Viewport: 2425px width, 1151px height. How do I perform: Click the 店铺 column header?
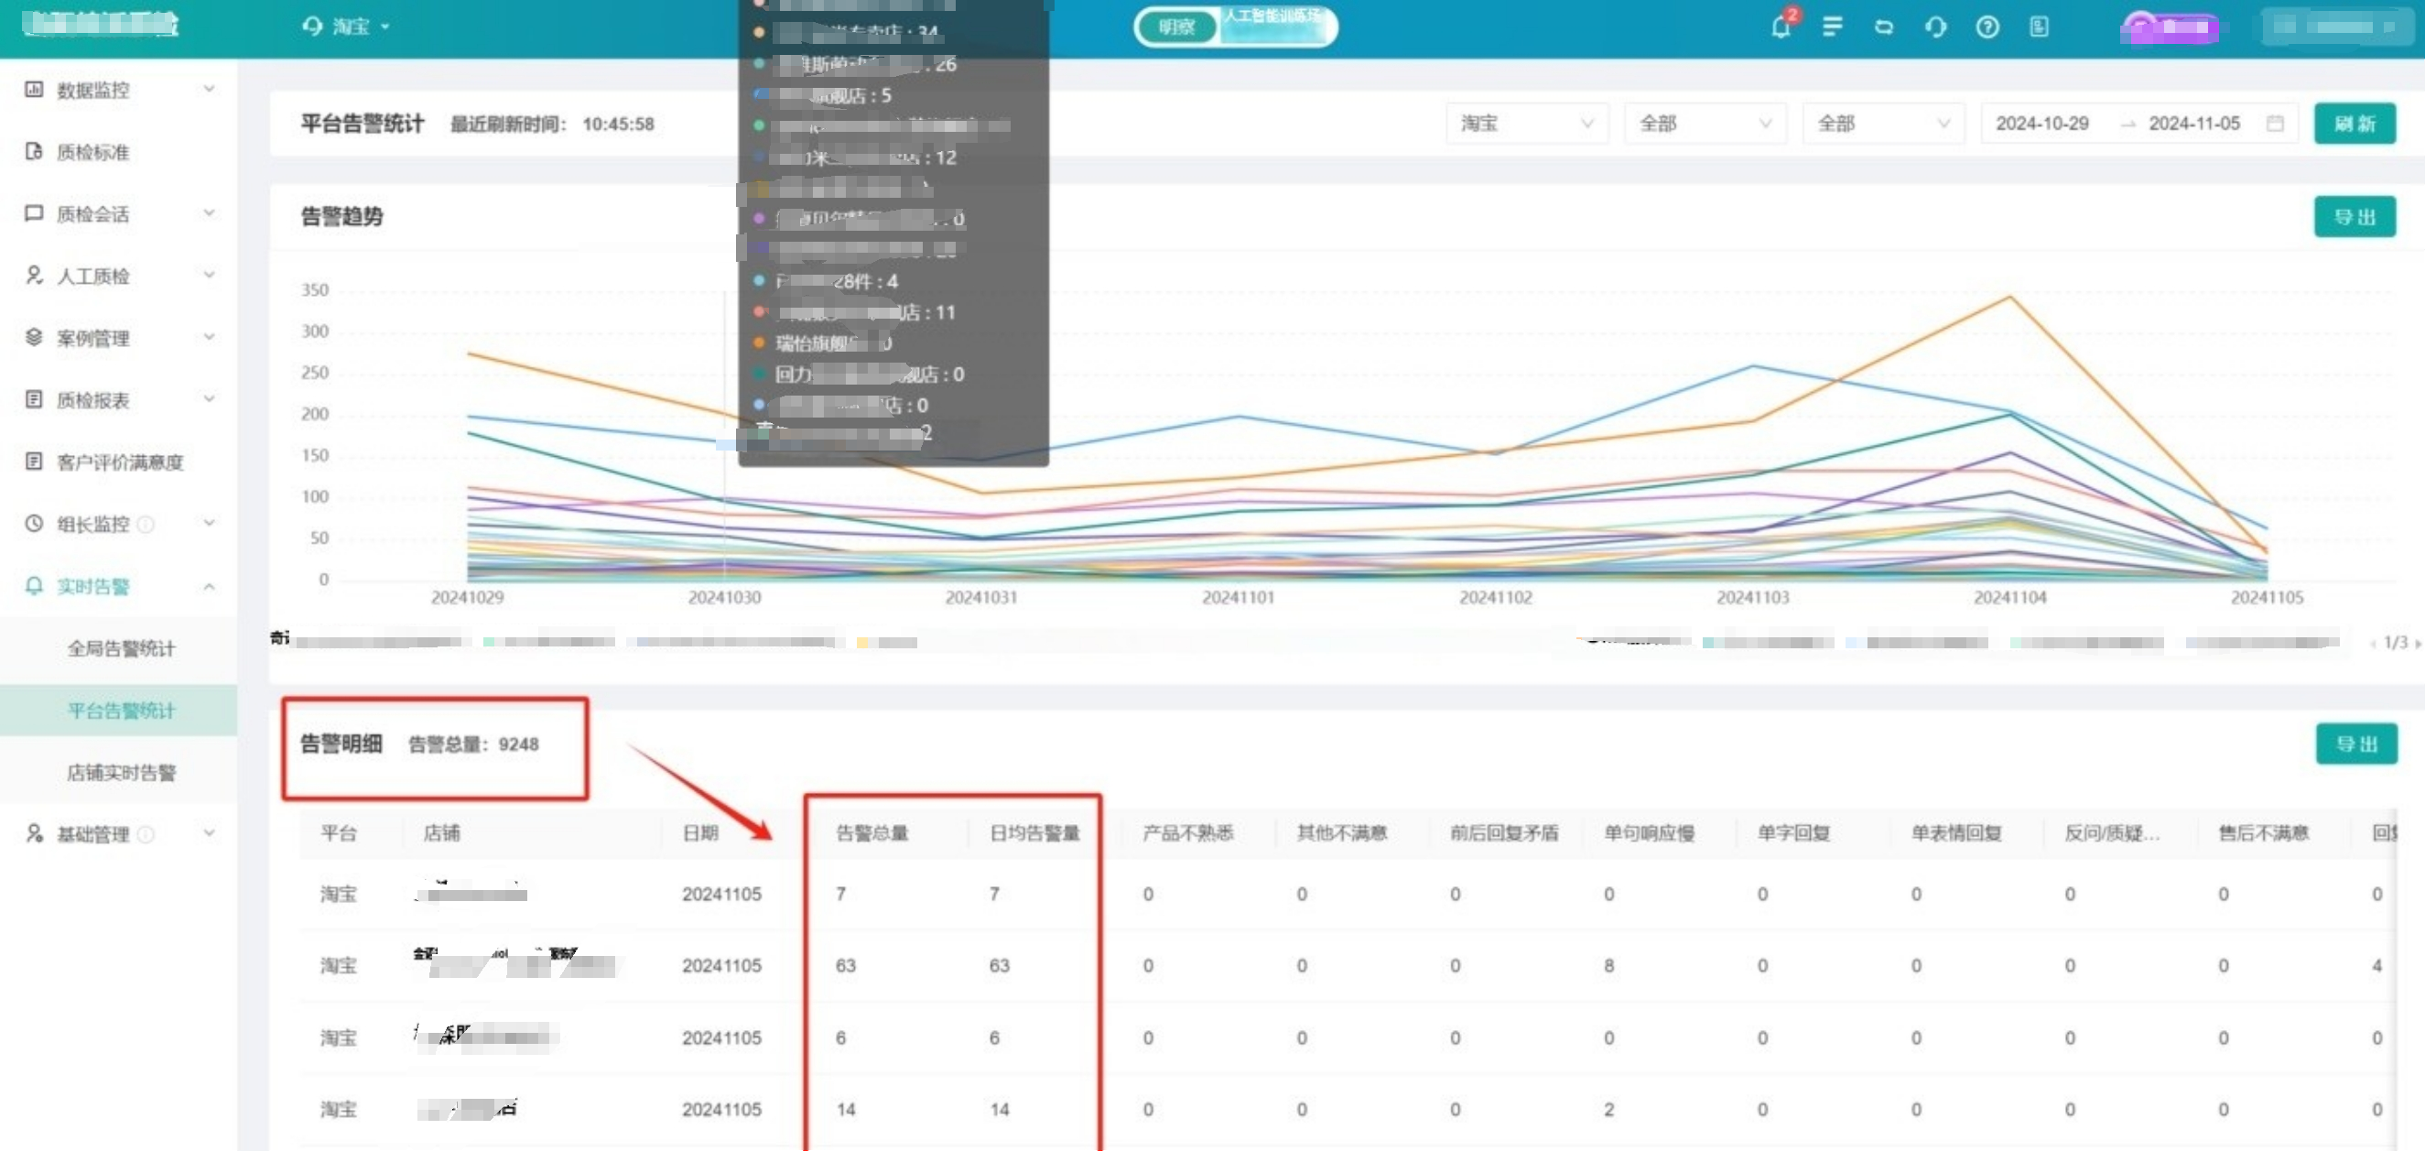[x=441, y=832]
